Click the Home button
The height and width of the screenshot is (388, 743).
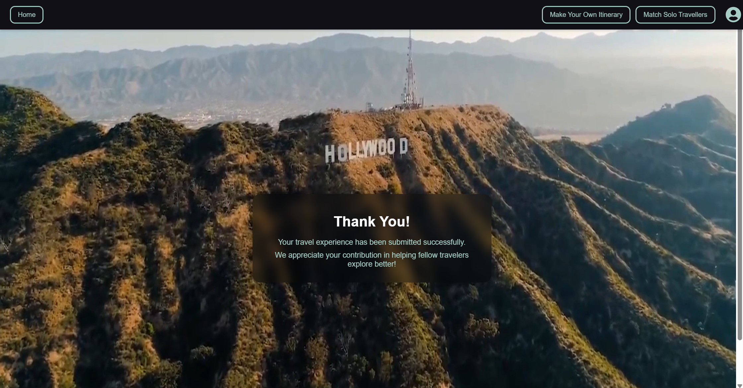point(27,15)
